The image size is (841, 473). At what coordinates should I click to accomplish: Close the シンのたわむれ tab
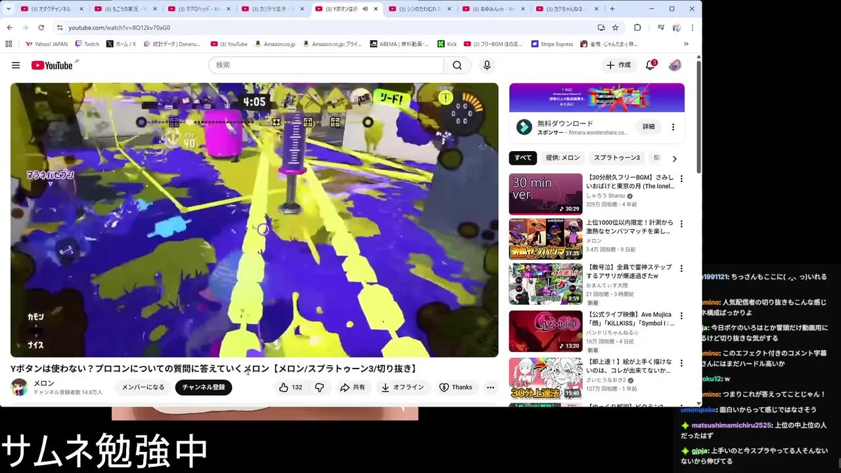coord(448,9)
